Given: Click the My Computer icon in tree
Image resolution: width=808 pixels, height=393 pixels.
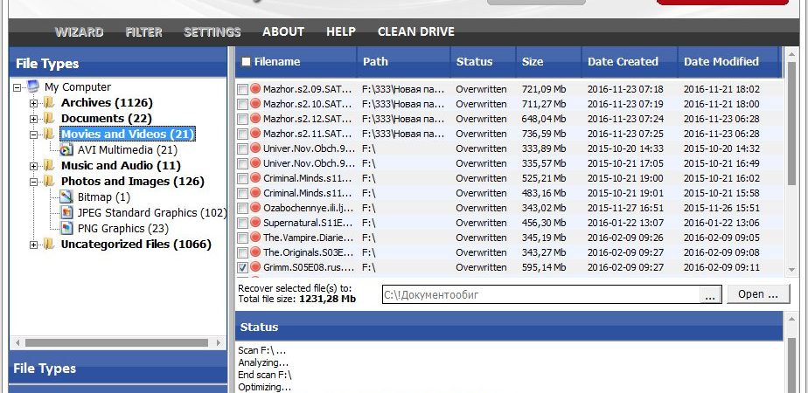Looking at the screenshot, I should (33, 86).
